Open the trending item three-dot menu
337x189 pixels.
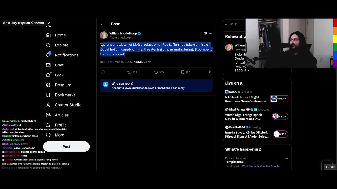pyautogui.click(x=286, y=159)
